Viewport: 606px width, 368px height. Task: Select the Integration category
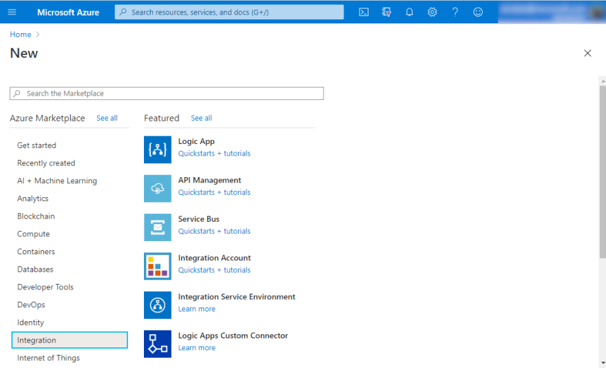pos(70,340)
